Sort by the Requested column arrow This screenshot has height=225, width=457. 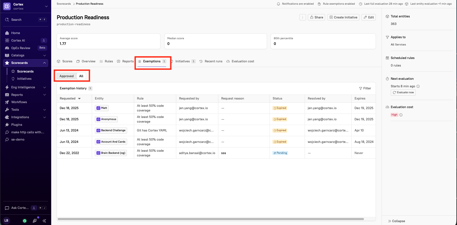pyautogui.click(x=79, y=99)
